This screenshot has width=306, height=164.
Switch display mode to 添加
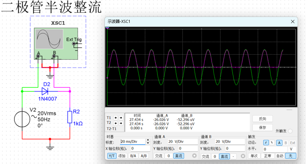tap(122, 156)
